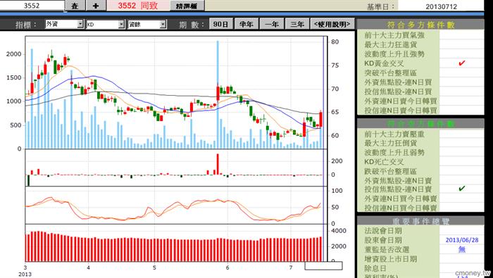Screen dimensions: 493x278
Task: Click the 最大主力狂進貨 row
Action: point(420,44)
